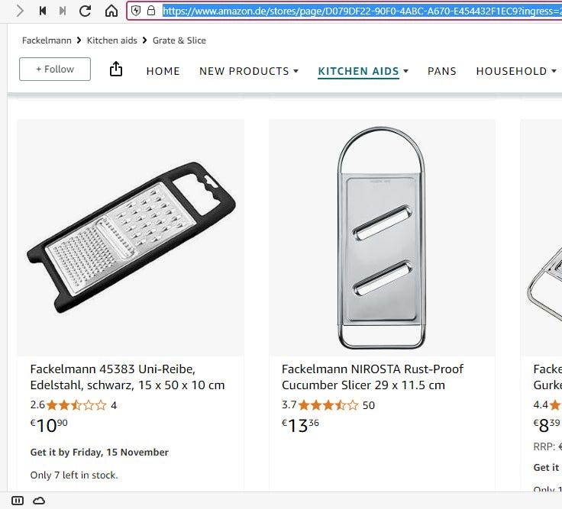The image size is (562, 509).
Task: Toggle the panel icon in status bar
Action: point(18,501)
